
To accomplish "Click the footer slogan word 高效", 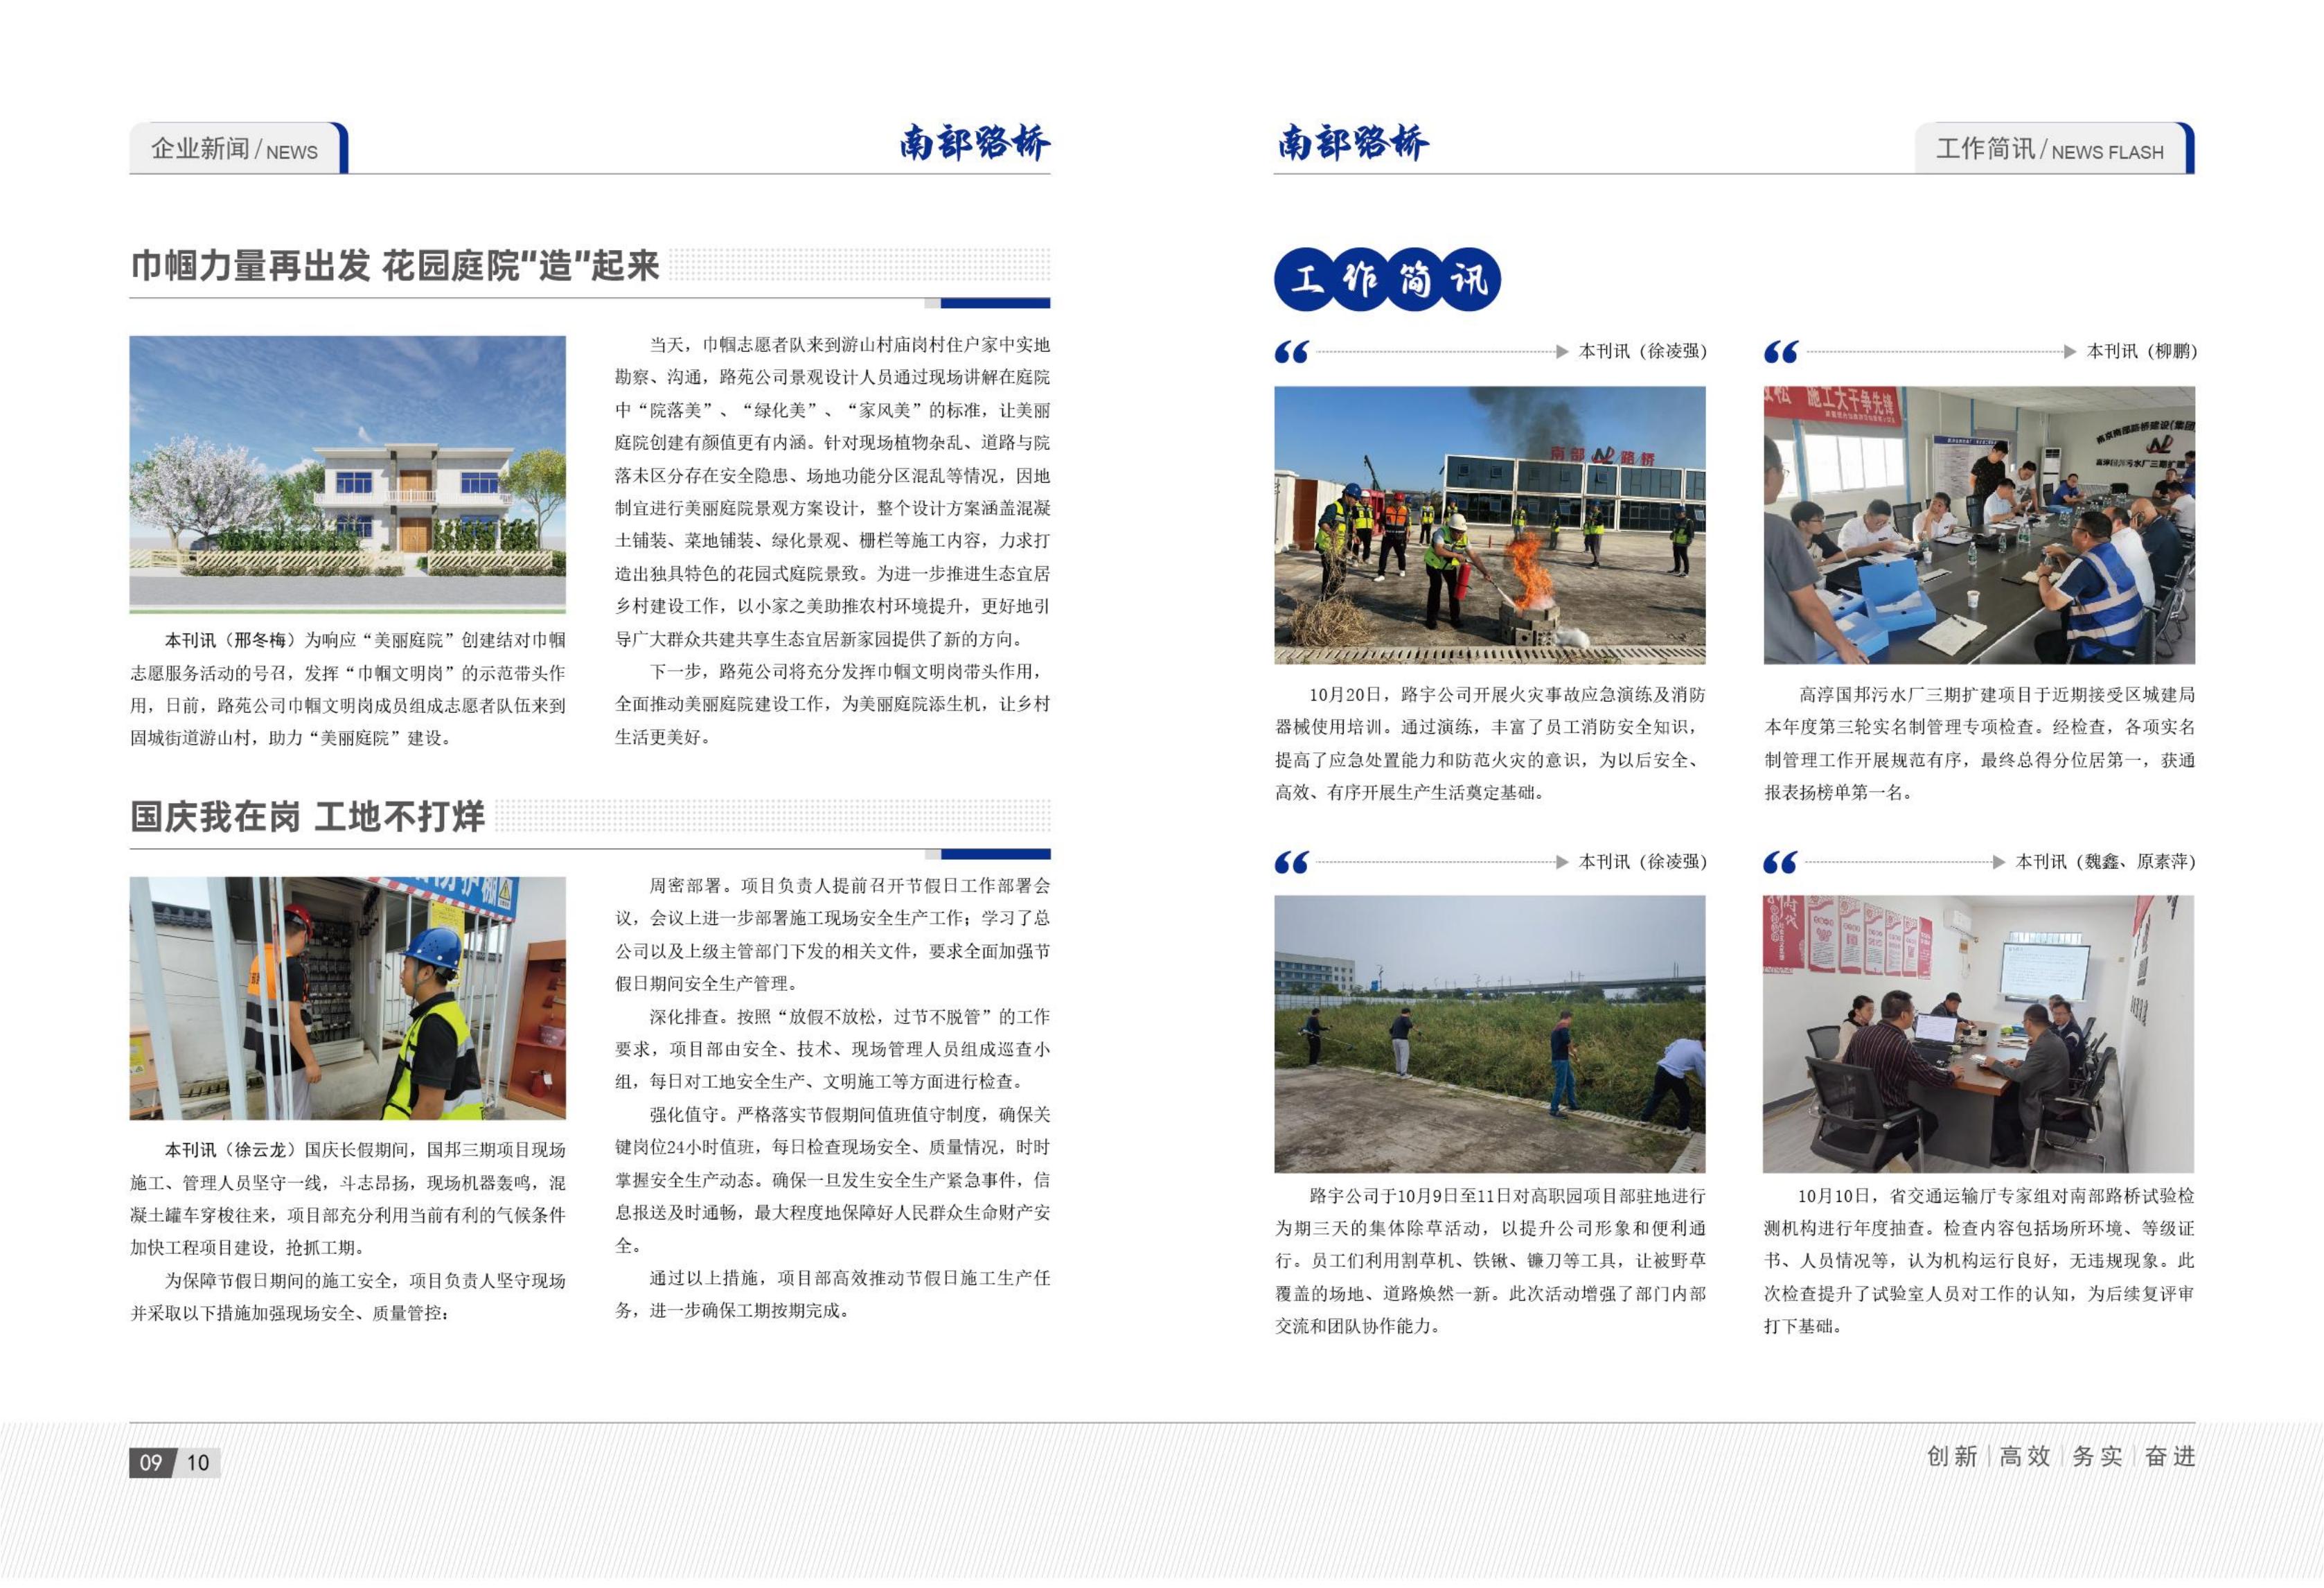I will tap(2025, 1456).
